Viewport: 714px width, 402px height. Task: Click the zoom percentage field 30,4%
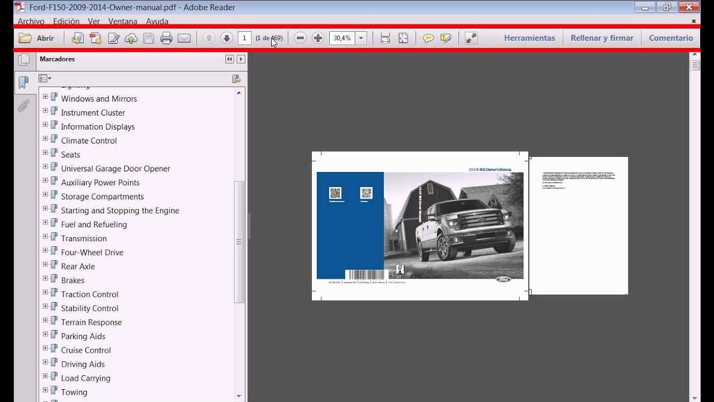pos(342,38)
